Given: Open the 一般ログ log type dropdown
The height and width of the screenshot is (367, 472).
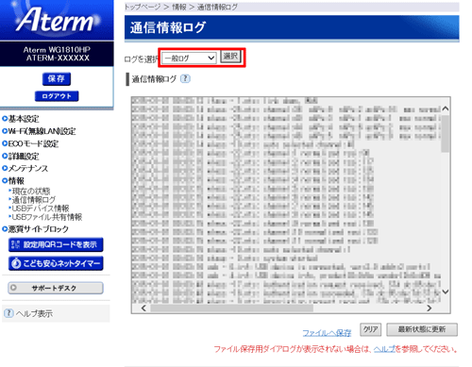Looking at the screenshot, I should [x=189, y=58].
